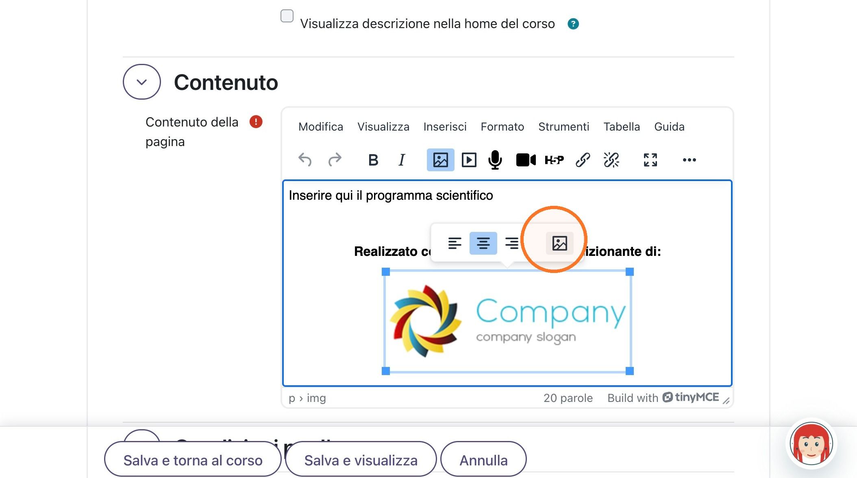Click the editor resize handle corner
This screenshot has width=857, height=478.
point(726,401)
